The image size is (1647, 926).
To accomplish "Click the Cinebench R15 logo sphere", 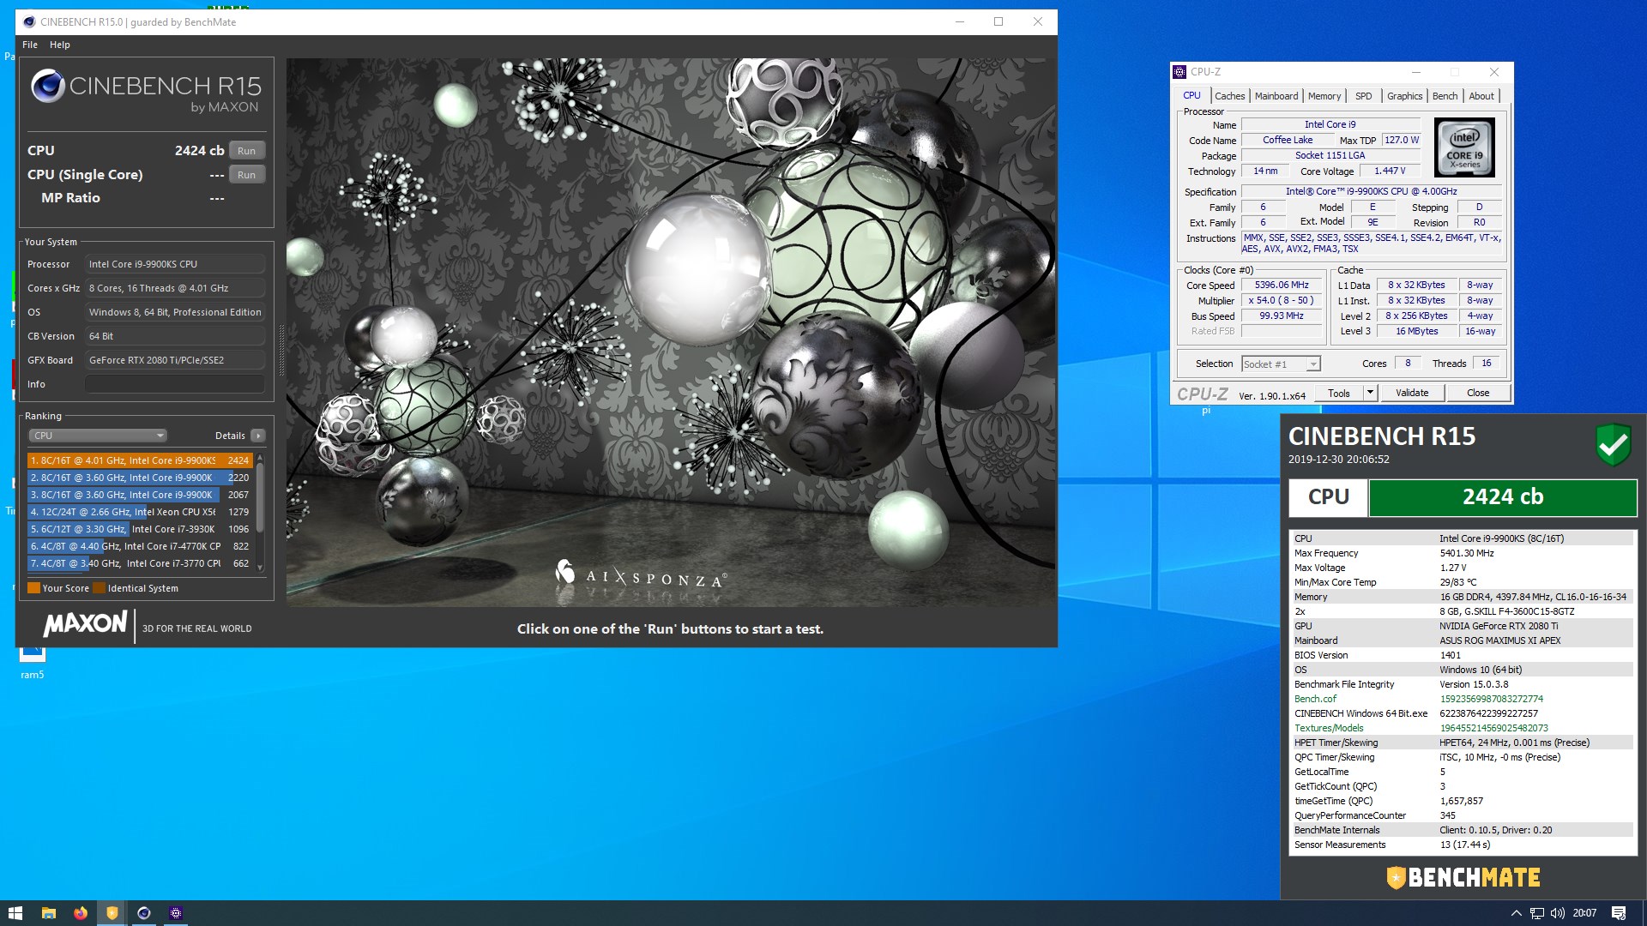I will [x=48, y=86].
